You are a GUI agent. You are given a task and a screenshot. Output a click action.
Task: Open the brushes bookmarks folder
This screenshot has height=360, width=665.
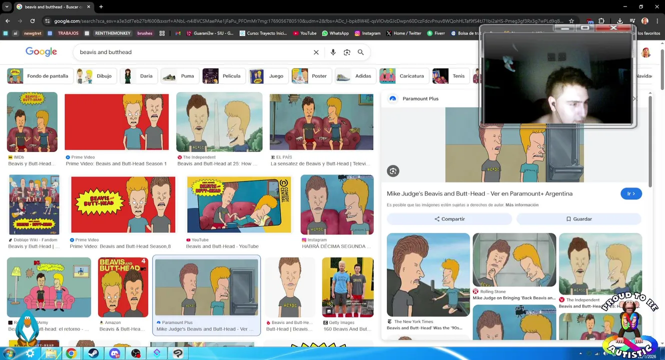click(x=145, y=33)
